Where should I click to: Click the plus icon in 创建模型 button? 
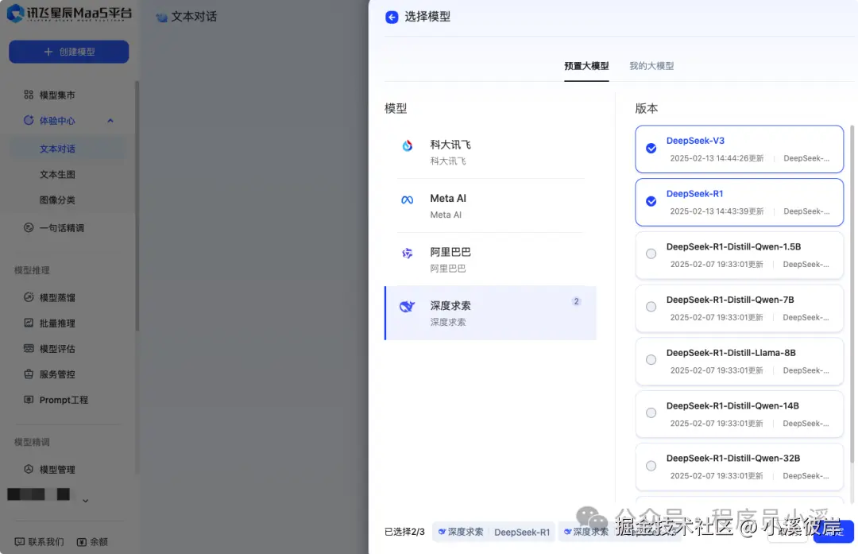[48, 52]
